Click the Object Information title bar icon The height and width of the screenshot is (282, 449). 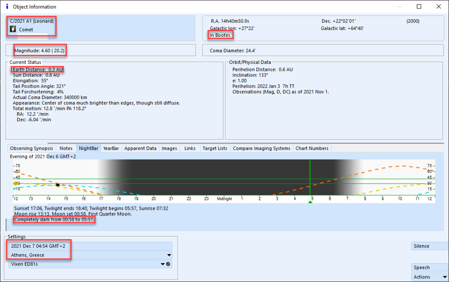pyautogui.click(x=7, y=7)
